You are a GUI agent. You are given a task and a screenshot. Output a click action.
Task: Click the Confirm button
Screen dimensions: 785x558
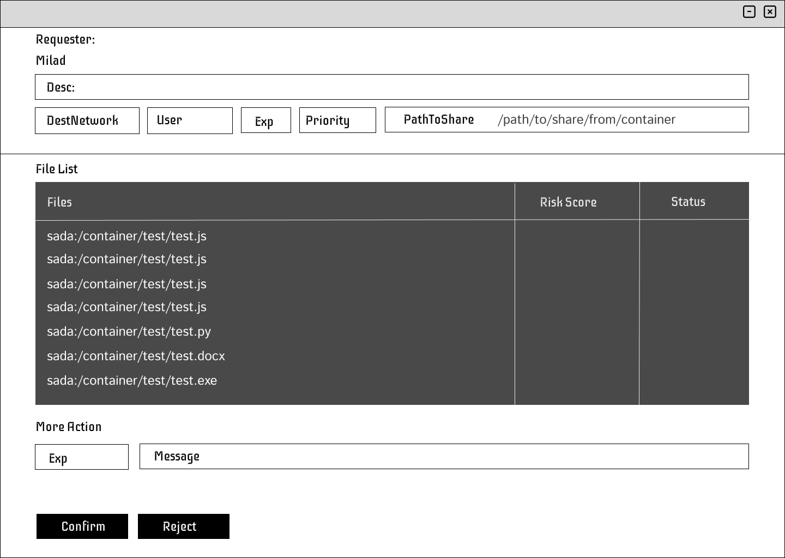pos(82,526)
